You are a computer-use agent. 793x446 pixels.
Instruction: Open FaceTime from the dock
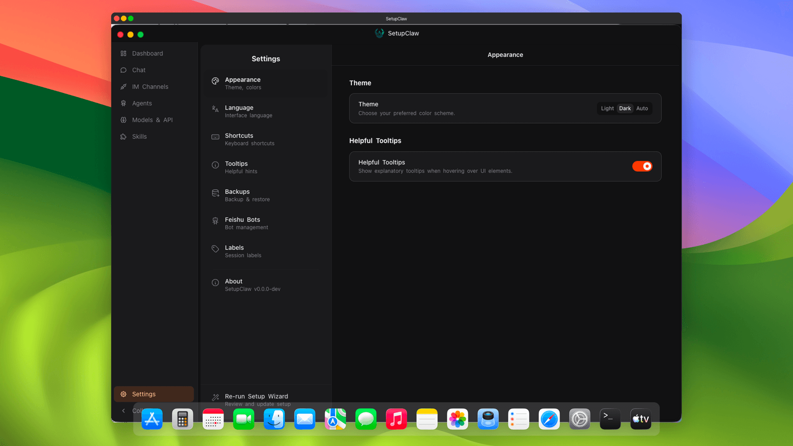[244, 419]
